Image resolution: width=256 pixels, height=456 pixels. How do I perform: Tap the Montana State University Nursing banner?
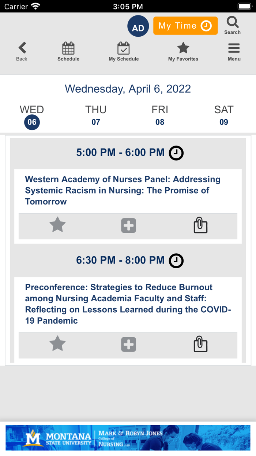128,438
